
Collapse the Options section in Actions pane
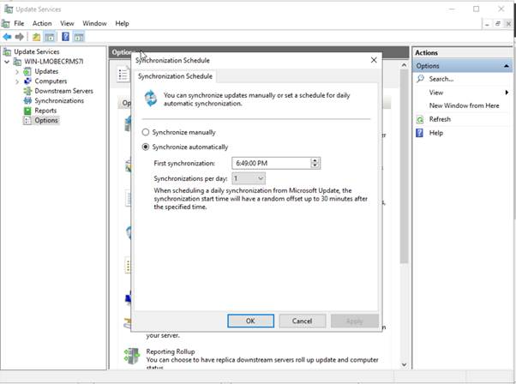[507, 66]
